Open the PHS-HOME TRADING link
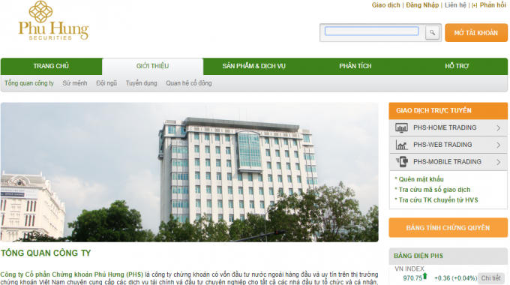The image size is (510, 285). 445,127
